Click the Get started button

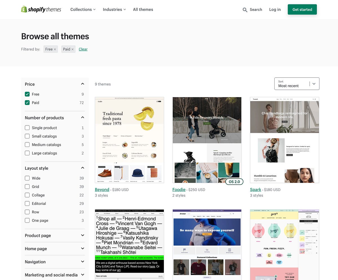pos(302,9)
